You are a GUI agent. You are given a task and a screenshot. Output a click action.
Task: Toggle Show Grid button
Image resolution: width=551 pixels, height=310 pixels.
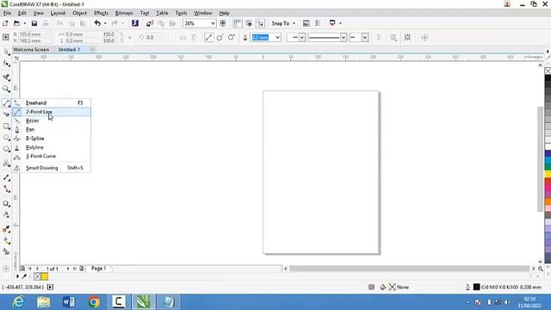pos(249,23)
